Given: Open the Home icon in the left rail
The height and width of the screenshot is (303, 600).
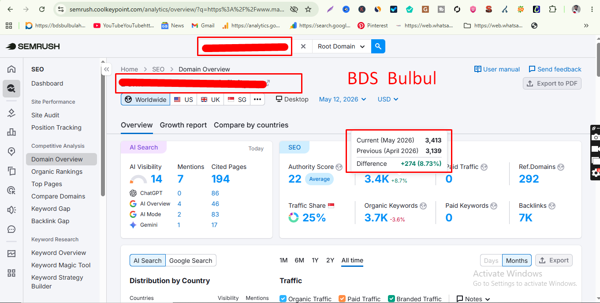Looking at the screenshot, I should [x=11, y=69].
